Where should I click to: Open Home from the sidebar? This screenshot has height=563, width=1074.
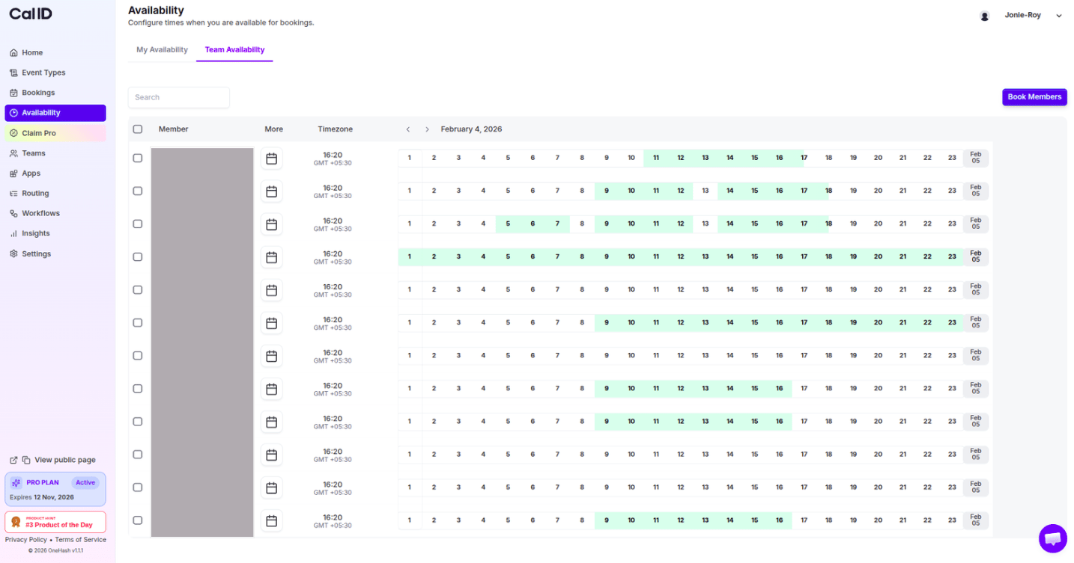(55, 52)
